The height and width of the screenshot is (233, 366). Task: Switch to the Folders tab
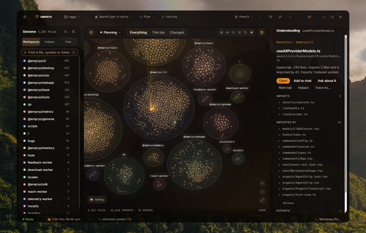[x=50, y=42]
